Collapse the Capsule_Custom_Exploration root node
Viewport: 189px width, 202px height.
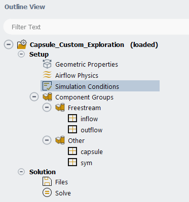pos(9,44)
